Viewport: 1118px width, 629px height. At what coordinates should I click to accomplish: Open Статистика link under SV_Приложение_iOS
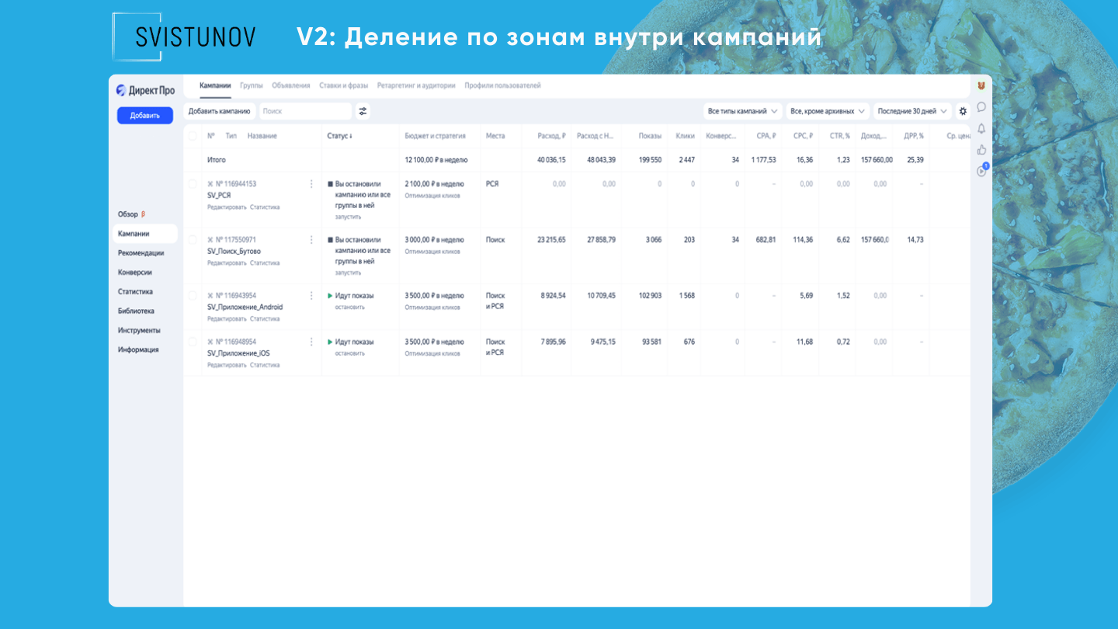[x=265, y=365]
